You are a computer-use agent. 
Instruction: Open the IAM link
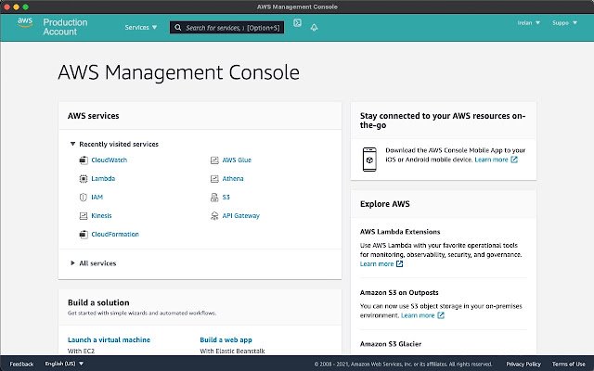click(x=97, y=198)
